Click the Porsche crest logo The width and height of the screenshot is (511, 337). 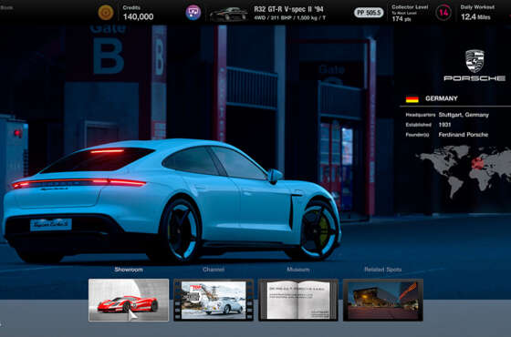[474, 61]
